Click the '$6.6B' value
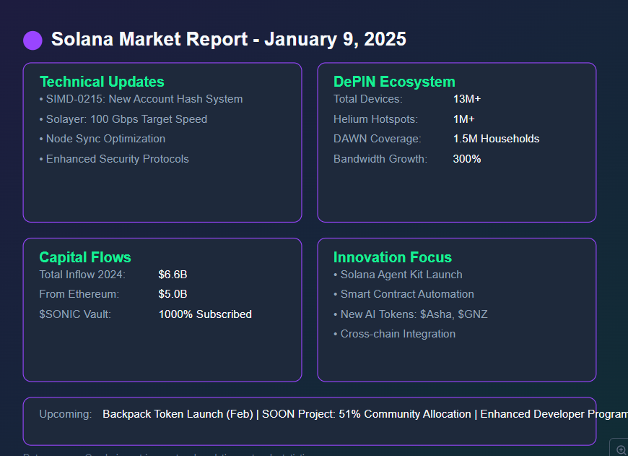628x456 pixels. (x=173, y=275)
